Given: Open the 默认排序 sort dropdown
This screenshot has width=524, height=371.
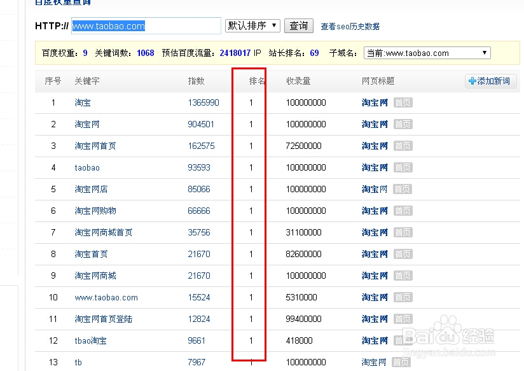Looking at the screenshot, I should click(x=252, y=25).
